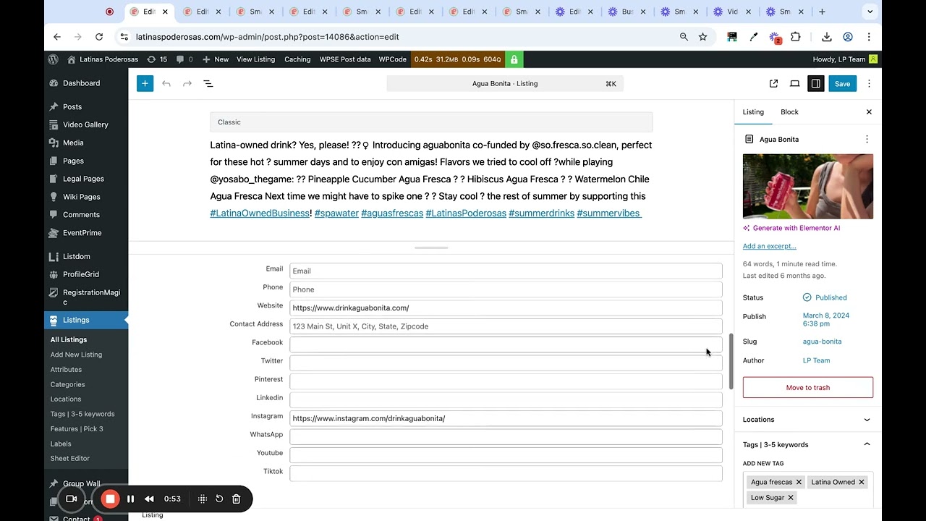
Task: Remove the Low Sugar tag
Action: [791, 498]
